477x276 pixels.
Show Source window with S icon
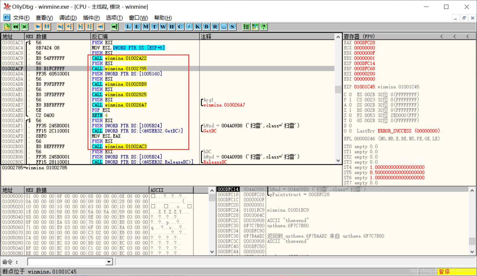[x=232, y=27]
